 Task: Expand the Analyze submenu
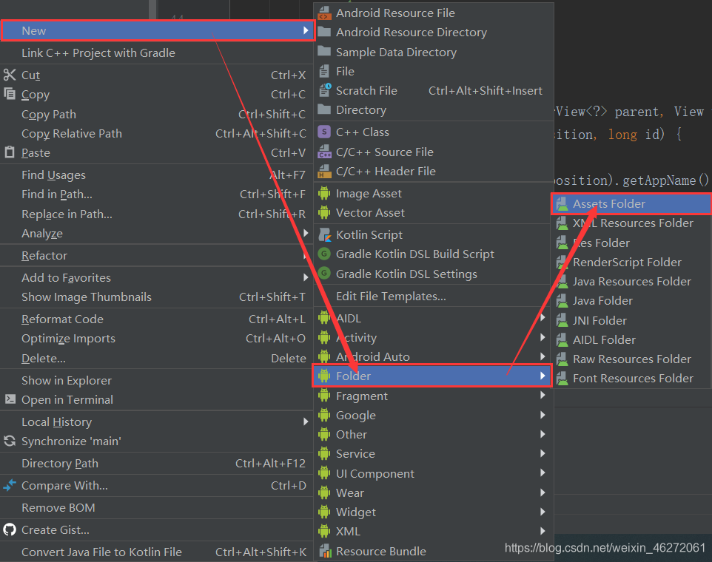click(x=306, y=233)
